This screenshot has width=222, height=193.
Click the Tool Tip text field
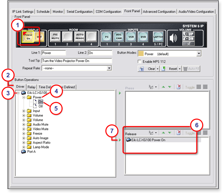(77, 61)
